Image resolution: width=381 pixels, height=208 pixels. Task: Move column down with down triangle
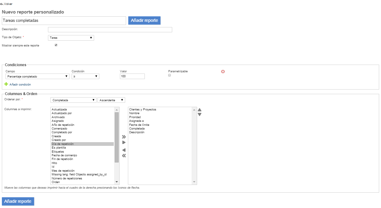point(200,114)
